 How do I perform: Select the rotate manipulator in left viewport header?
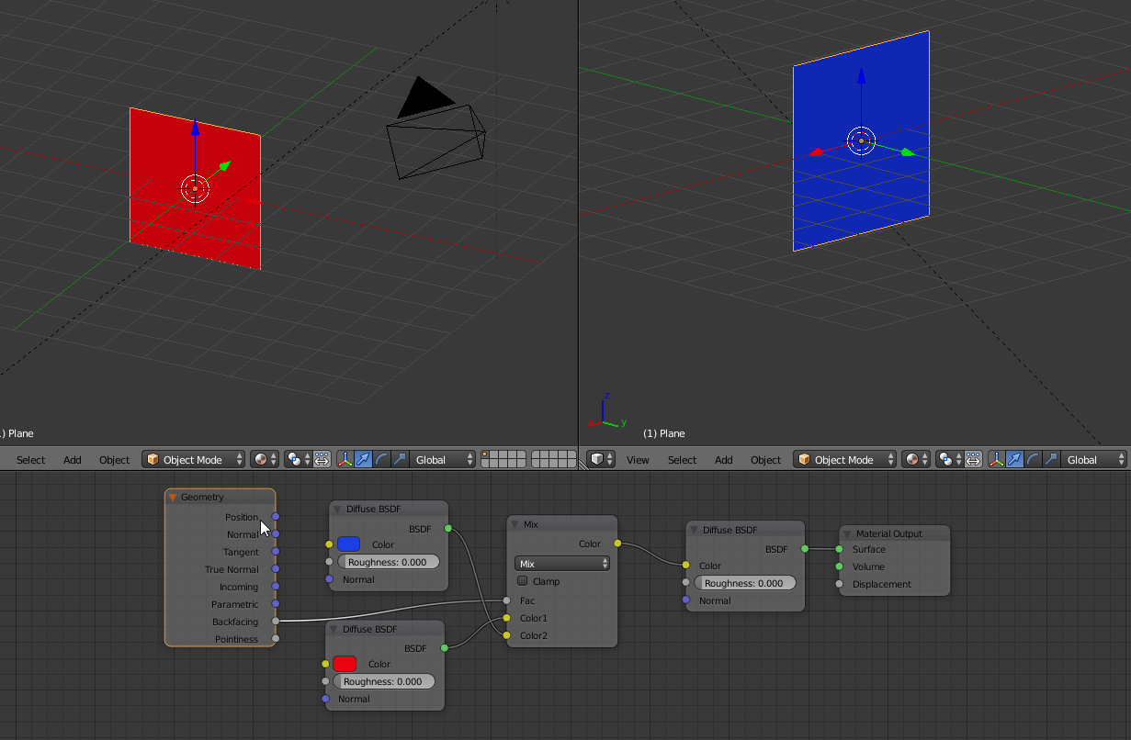coord(381,459)
